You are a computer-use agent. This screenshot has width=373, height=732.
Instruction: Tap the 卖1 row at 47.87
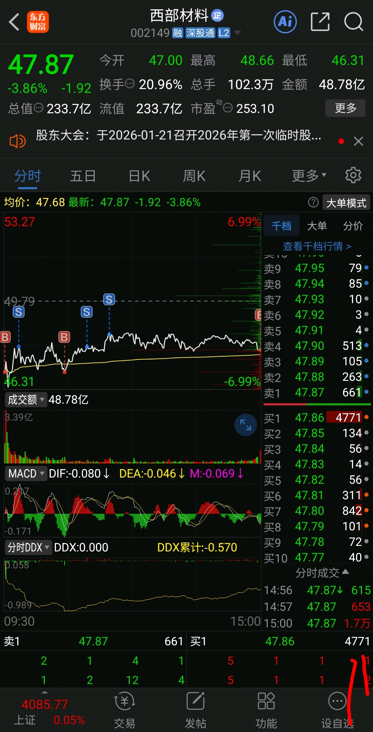(317, 393)
